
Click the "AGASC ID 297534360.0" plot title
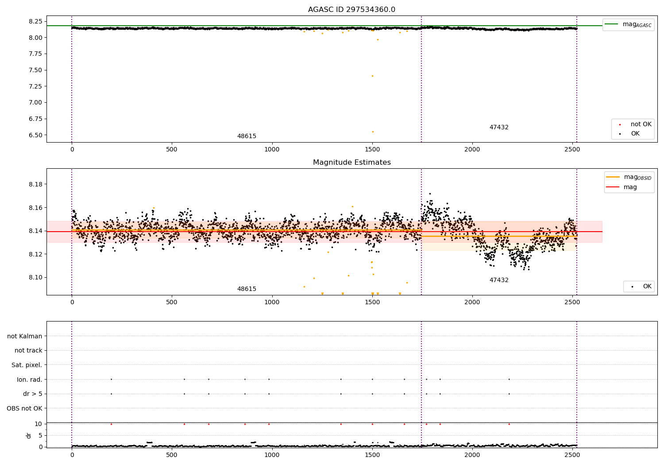point(351,10)
